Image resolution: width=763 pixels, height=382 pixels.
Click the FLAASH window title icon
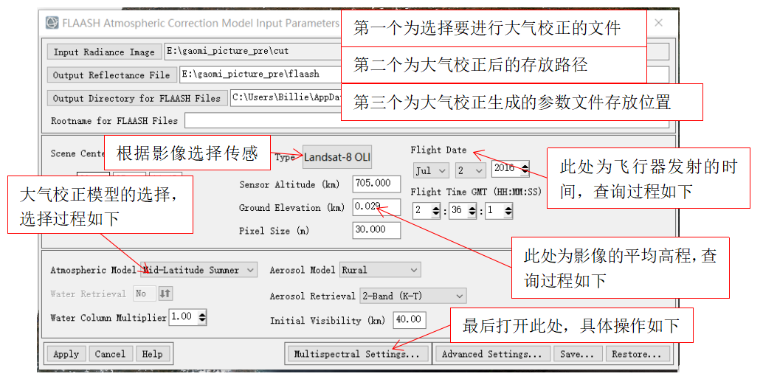point(52,23)
